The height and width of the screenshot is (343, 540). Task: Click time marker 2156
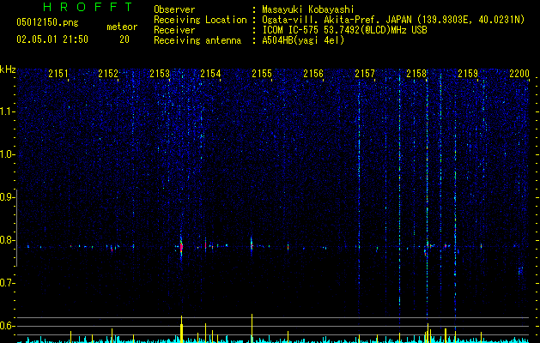click(313, 74)
